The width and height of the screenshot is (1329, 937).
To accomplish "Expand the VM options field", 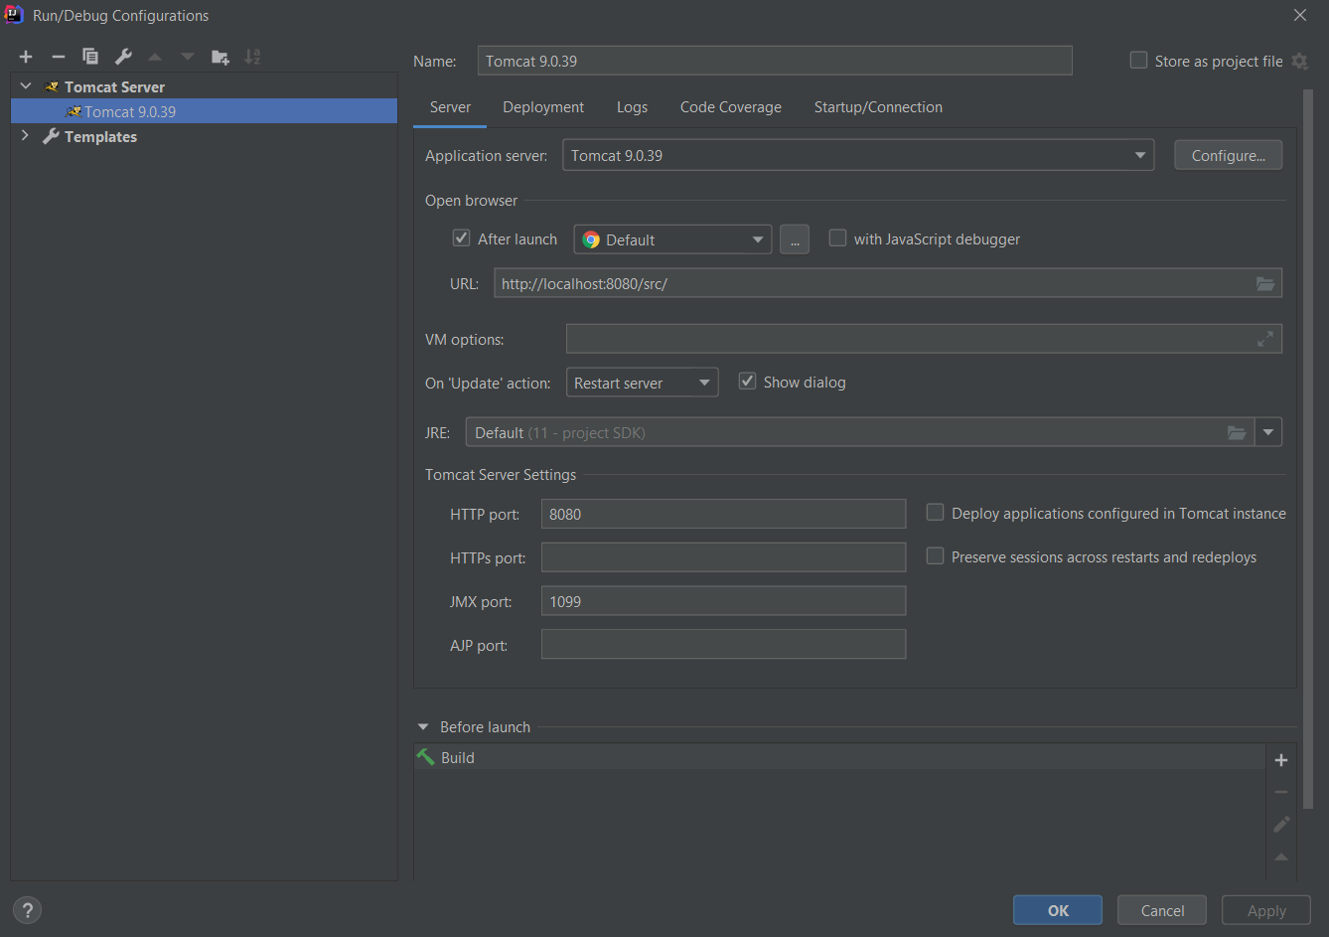I will (1265, 339).
